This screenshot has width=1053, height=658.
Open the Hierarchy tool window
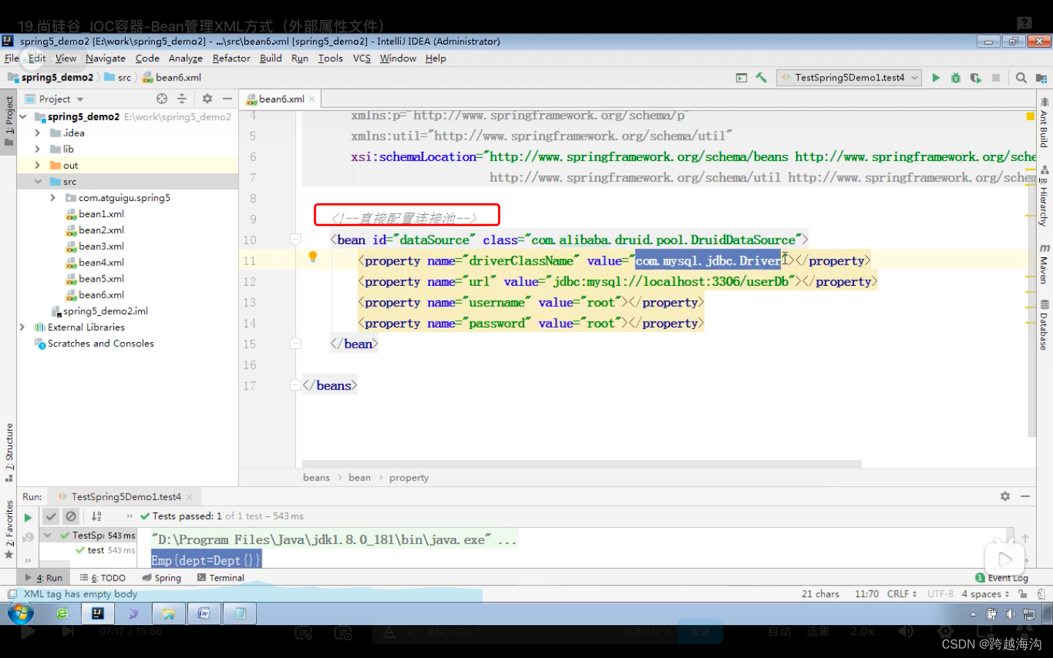click(1044, 196)
